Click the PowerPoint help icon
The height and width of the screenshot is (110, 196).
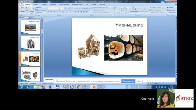click(x=176, y=5)
